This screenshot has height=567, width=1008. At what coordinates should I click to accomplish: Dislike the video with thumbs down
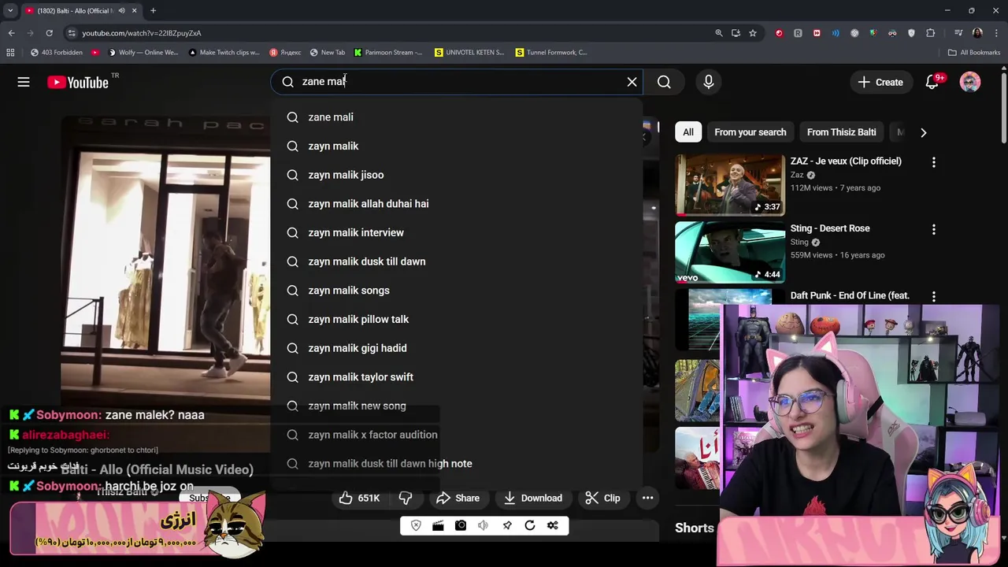(x=406, y=498)
